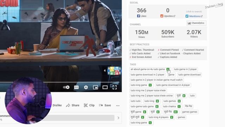Screen dimensions: 225x127
Task: Click the video progress bar
Action: click(x=59, y=82)
